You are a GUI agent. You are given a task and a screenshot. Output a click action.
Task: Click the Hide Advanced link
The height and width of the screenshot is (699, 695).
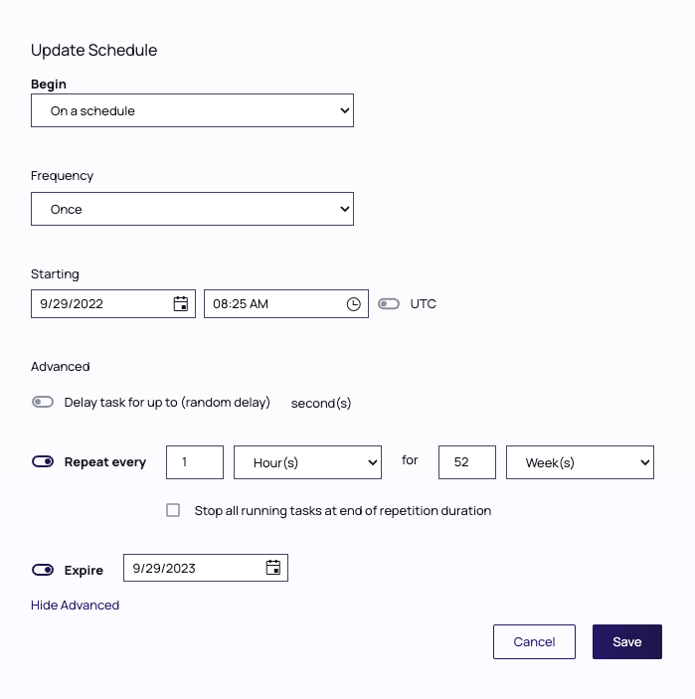(75, 606)
